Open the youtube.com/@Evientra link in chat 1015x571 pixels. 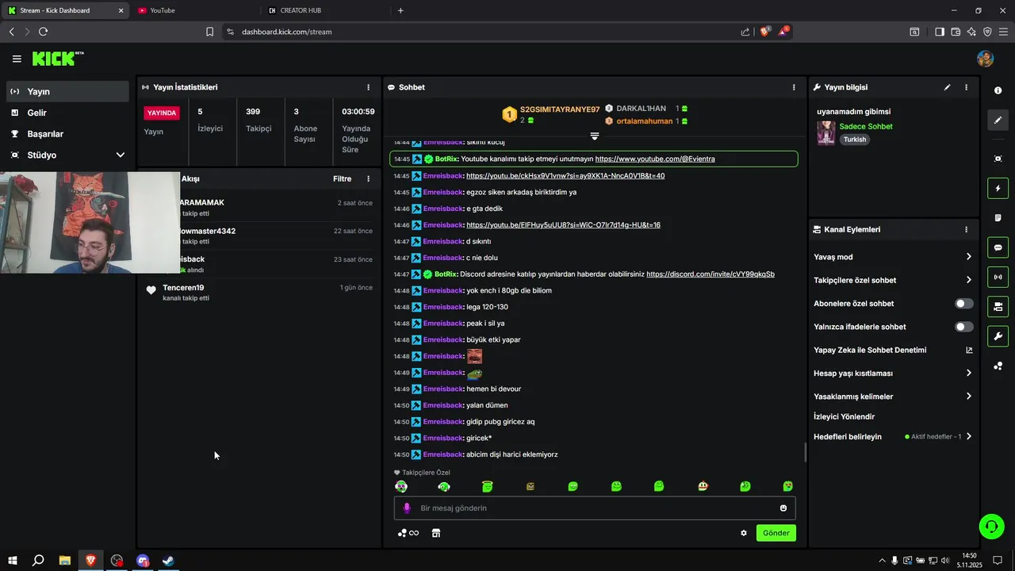655,159
